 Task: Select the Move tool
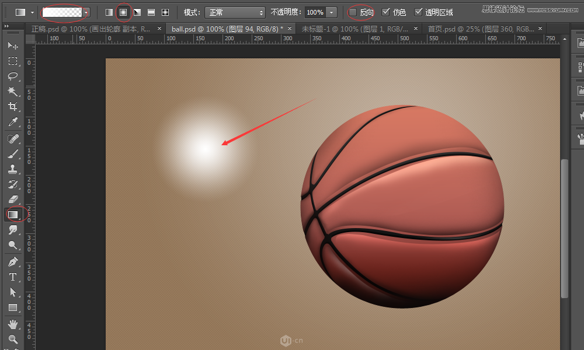click(x=13, y=45)
